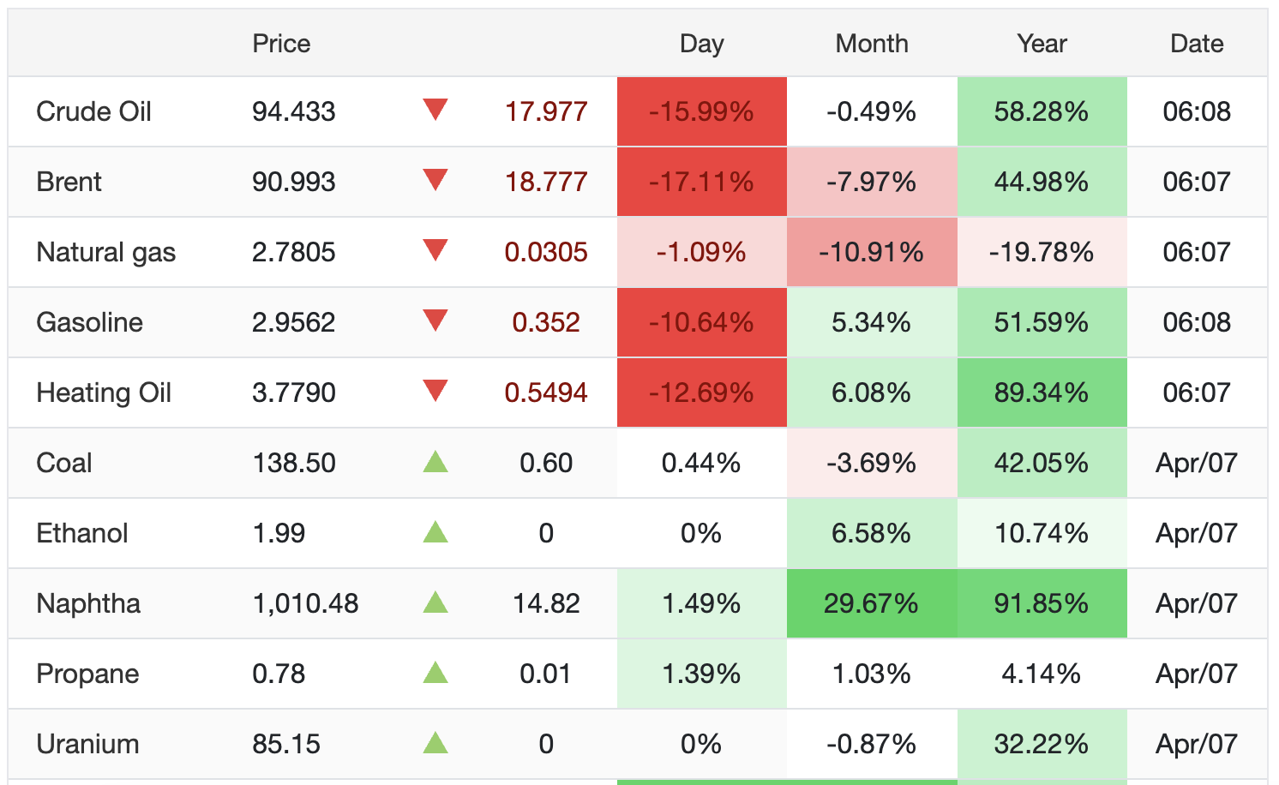This screenshot has width=1279, height=785.
Task: Click the Year column header
Action: pos(1042,44)
